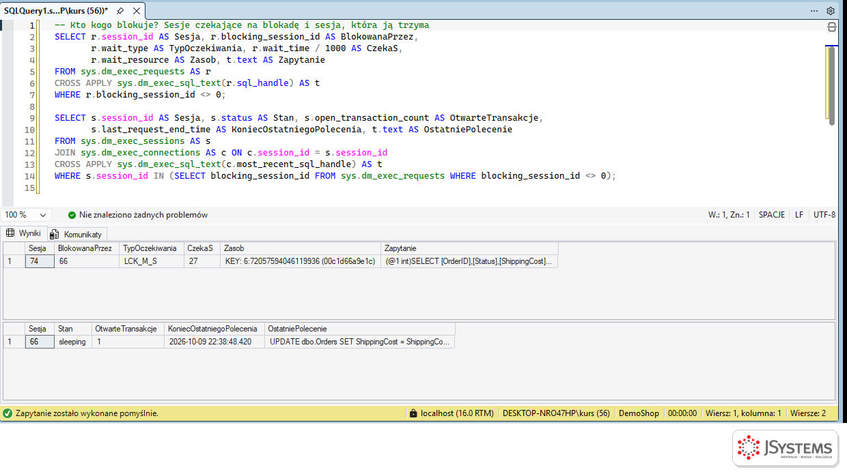Open the tab overflow ellipsis menu
This screenshot has width=847, height=472.
814,11
